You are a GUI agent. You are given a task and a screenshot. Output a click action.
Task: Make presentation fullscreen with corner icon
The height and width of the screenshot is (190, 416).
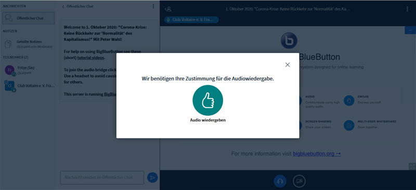click(412, 167)
